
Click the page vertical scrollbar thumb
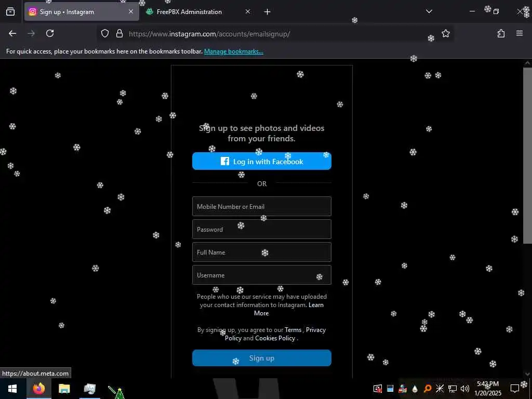point(527,155)
